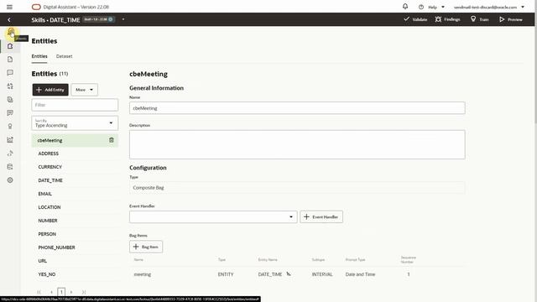Screen dimensions: 537x302
Task: Go to first page of entities
Action: [39, 292]
